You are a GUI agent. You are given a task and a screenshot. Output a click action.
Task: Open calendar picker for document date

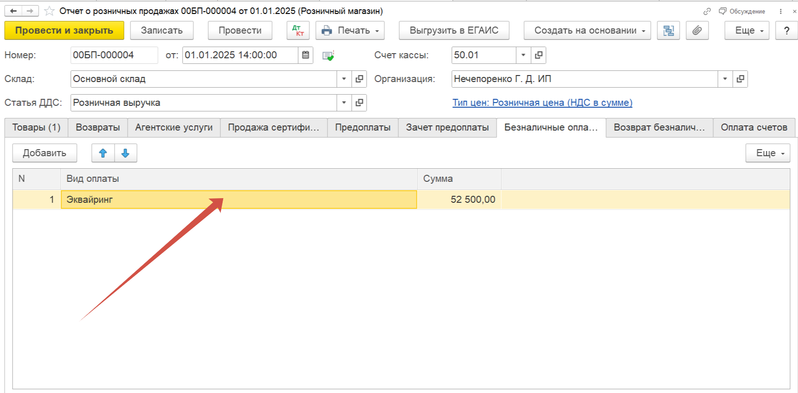pyautogui.click(x=306, y=55)
